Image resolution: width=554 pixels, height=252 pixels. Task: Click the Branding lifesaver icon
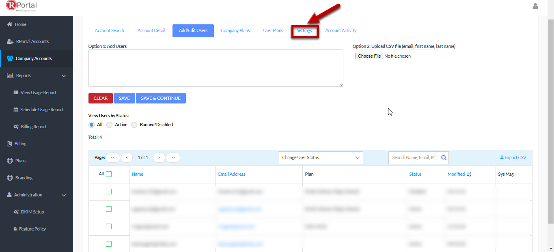(10, 178)
